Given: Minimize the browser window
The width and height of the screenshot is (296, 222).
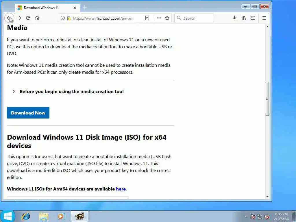Looking at the screenshot, I should 245,7.
